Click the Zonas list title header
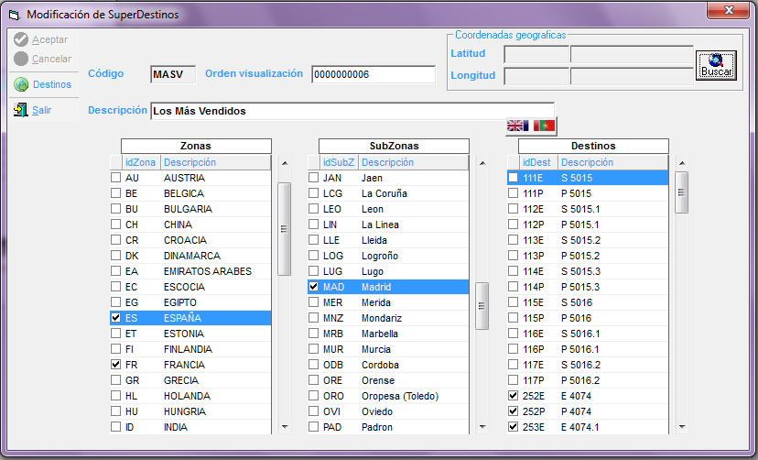The width and height of the screenshot is (758, 460). tap(196, 146)
